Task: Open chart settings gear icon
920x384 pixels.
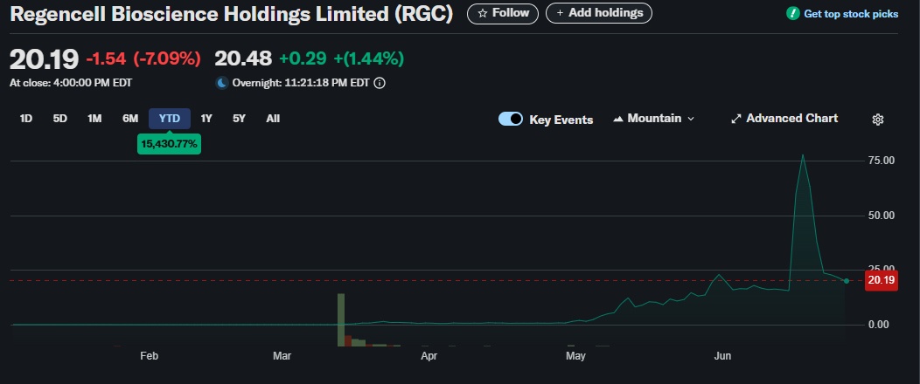Action: coord(878,120)
